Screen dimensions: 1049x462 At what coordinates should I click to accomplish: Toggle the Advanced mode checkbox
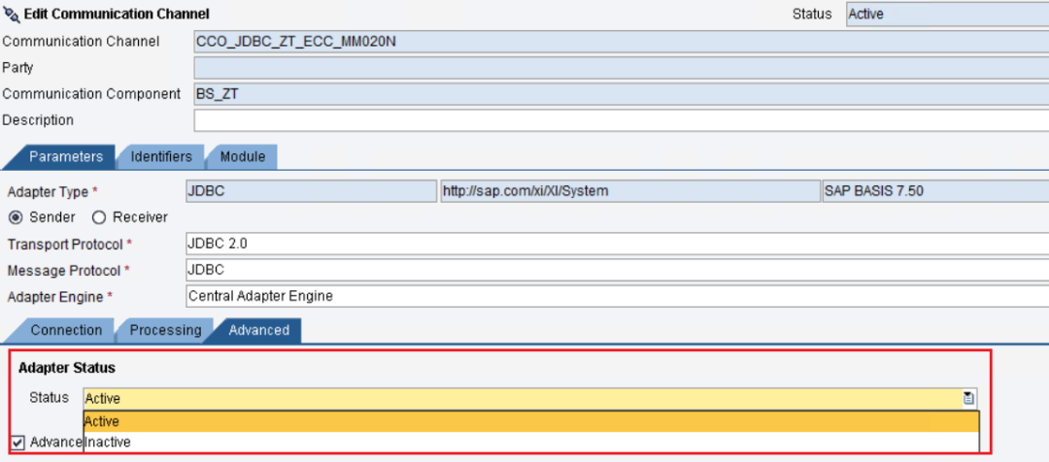click(x=18, y=443)
